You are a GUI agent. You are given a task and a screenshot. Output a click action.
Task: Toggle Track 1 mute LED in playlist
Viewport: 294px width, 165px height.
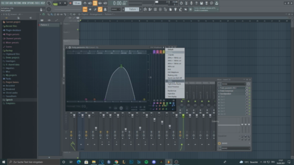point(78,29)
